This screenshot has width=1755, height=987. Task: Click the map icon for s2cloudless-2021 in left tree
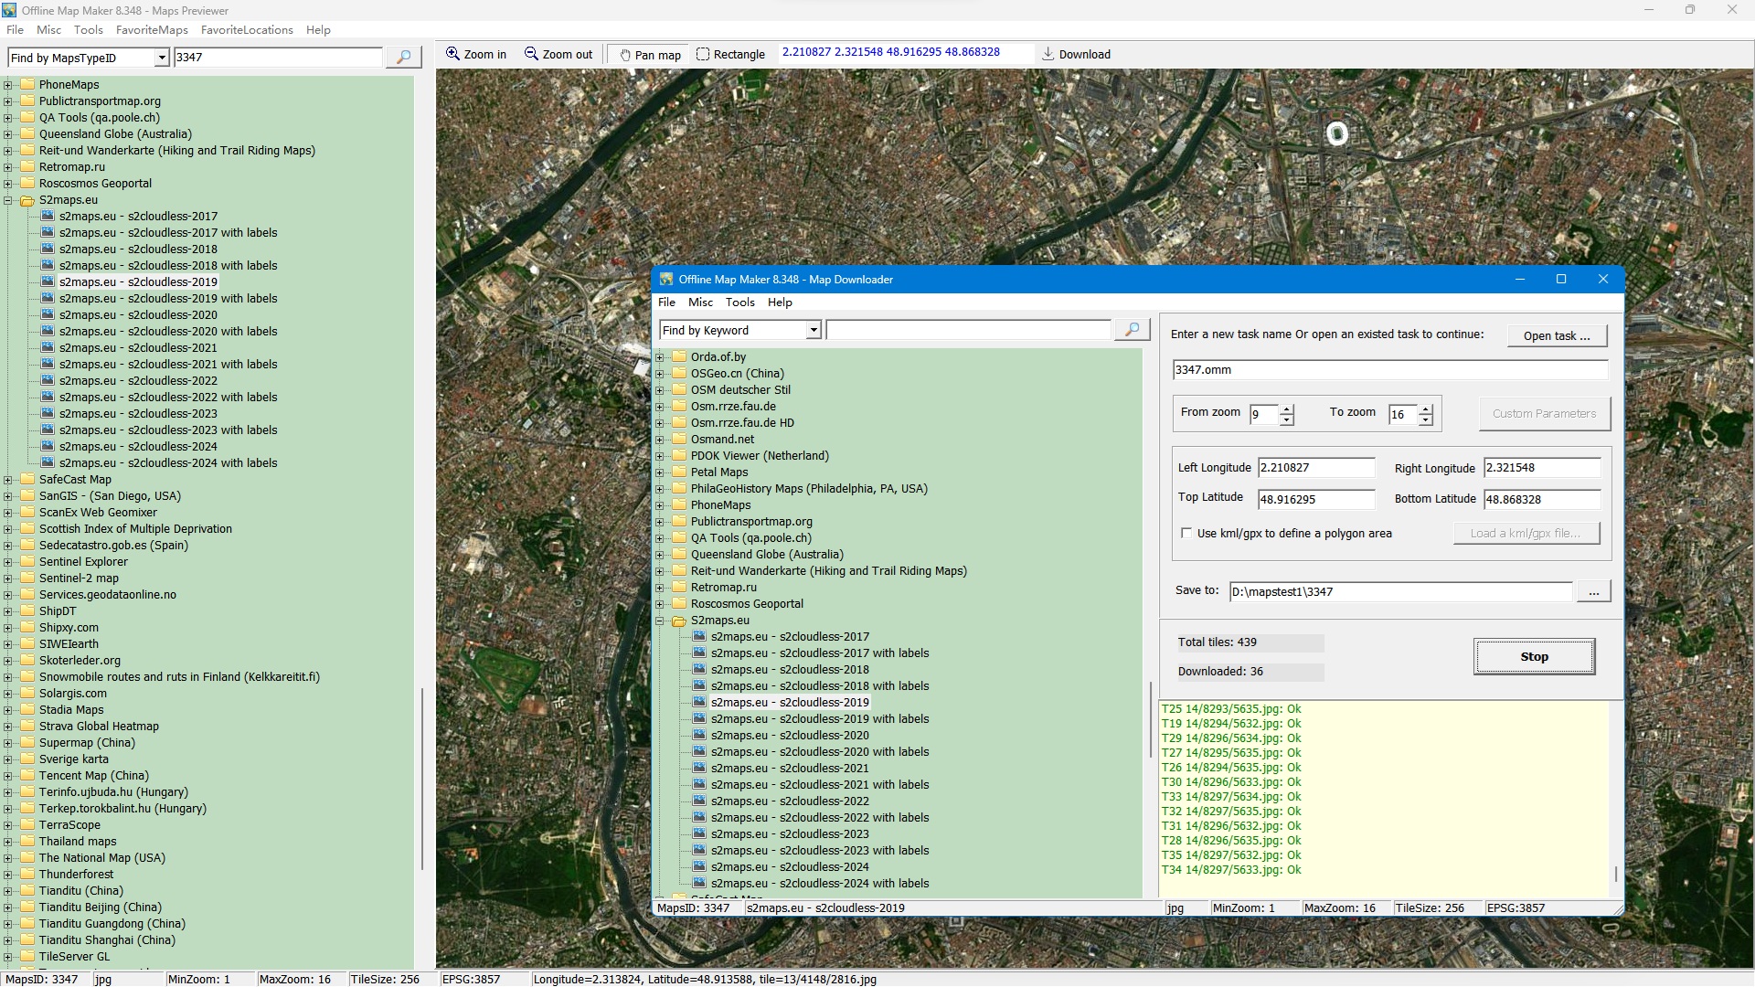[x=48, y=348]
